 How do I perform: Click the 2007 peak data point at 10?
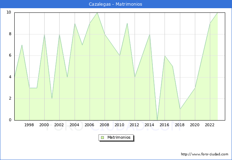coord(97,13)
